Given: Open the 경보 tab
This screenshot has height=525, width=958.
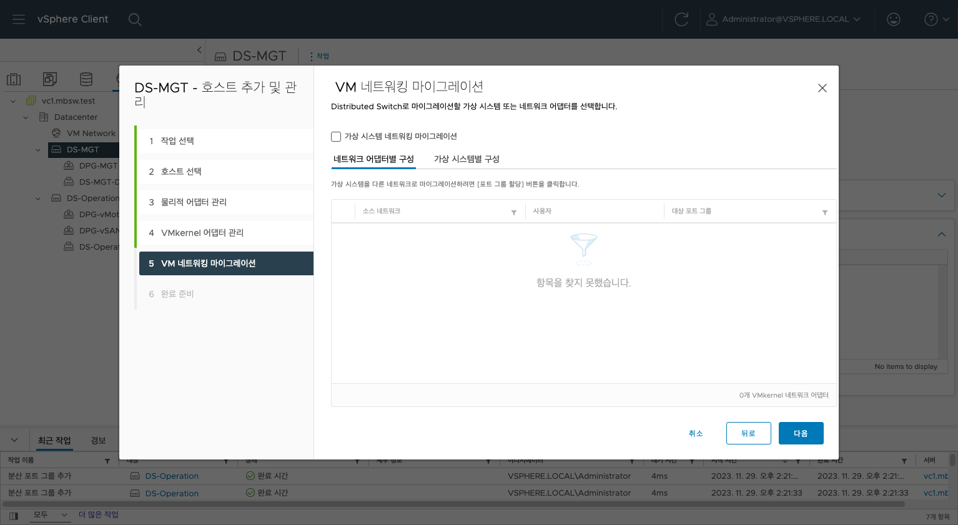Looking at the screenshot, I should point(98,440).
